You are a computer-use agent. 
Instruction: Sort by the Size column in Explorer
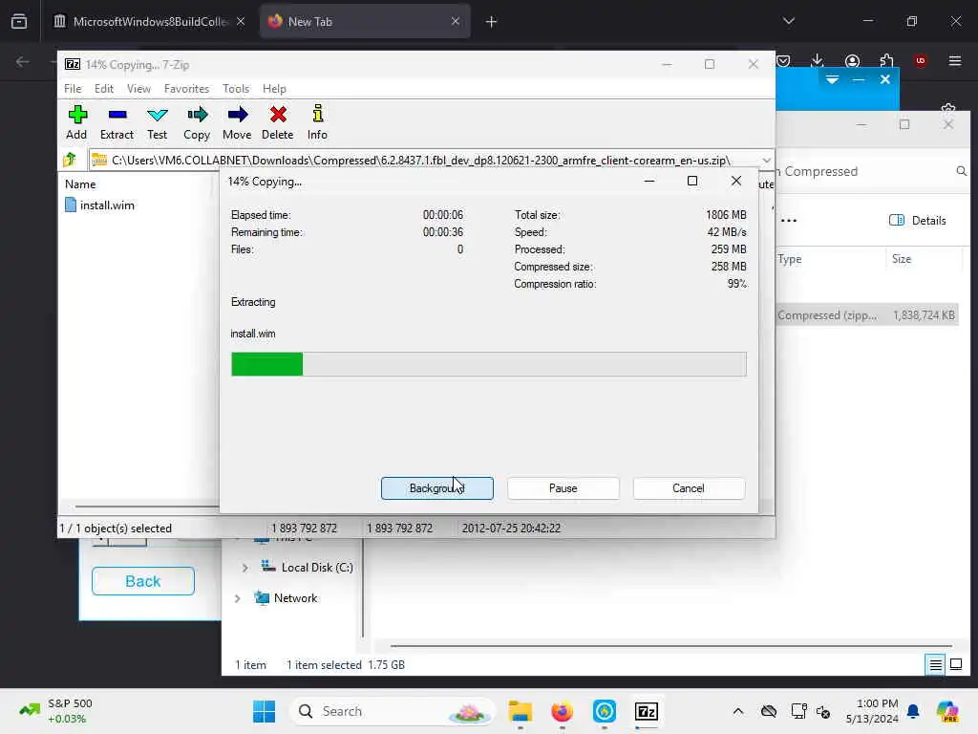pyautogui.click(x=902, y=259)
